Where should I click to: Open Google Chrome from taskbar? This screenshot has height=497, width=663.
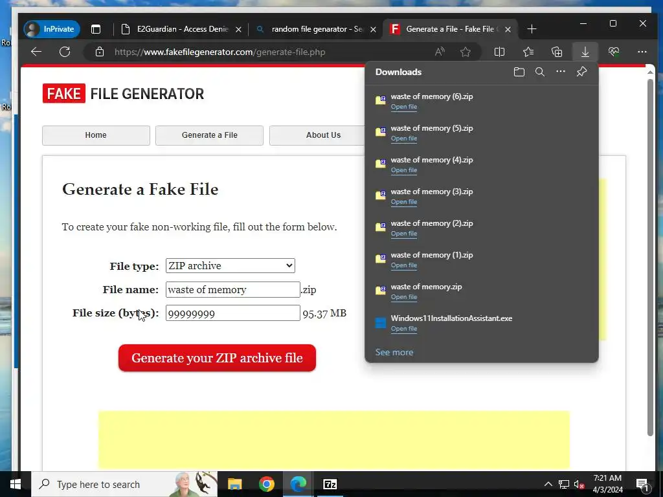tap(266, 484)
